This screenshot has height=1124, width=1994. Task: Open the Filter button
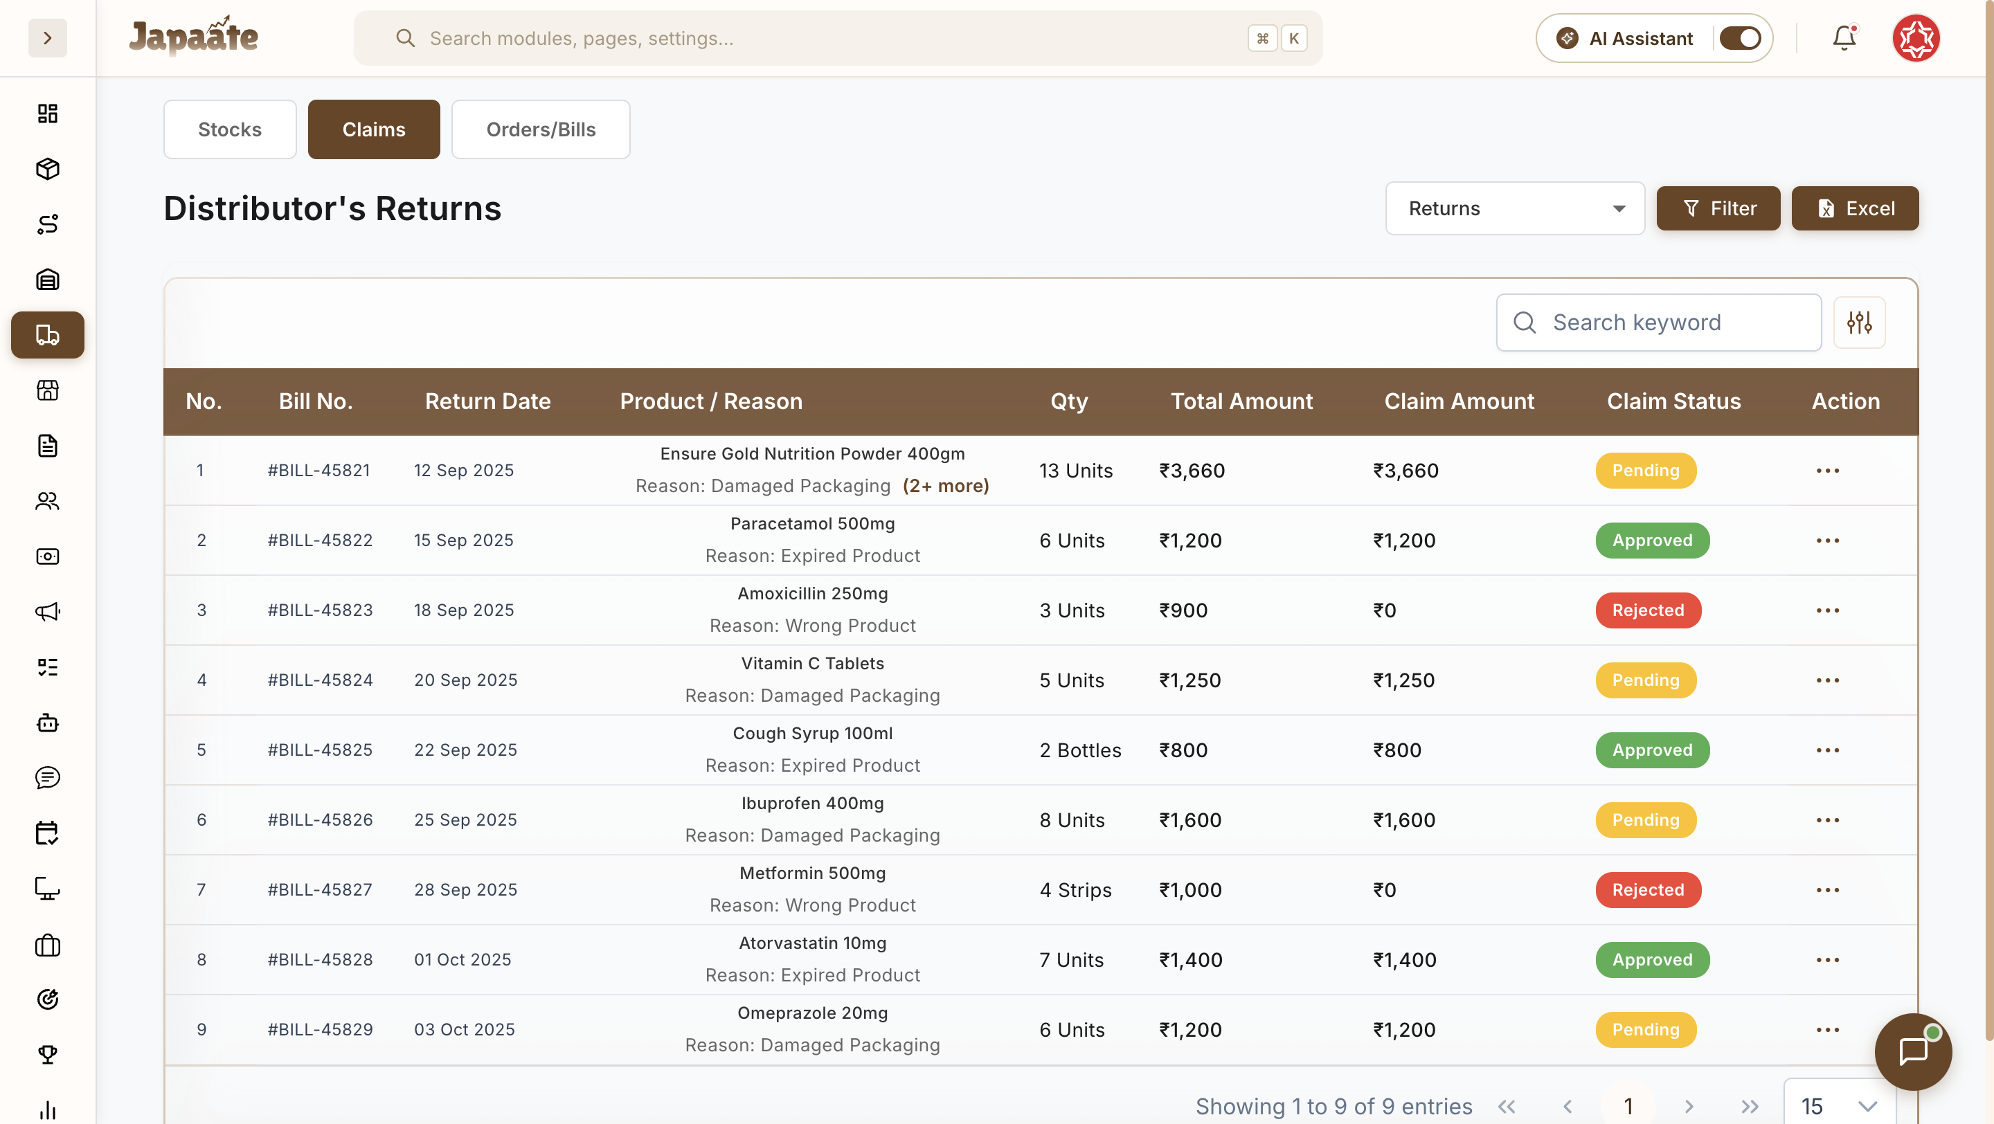click(x=1718, y=208)
